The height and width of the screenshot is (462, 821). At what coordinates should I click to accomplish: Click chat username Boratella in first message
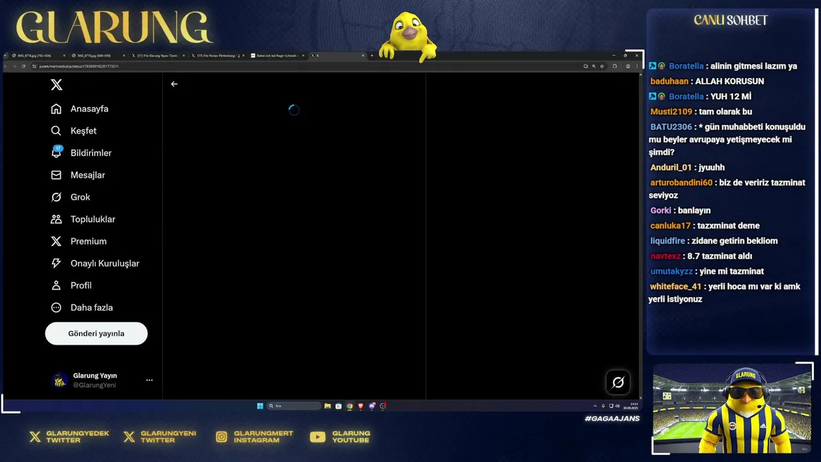coord(686,66)
